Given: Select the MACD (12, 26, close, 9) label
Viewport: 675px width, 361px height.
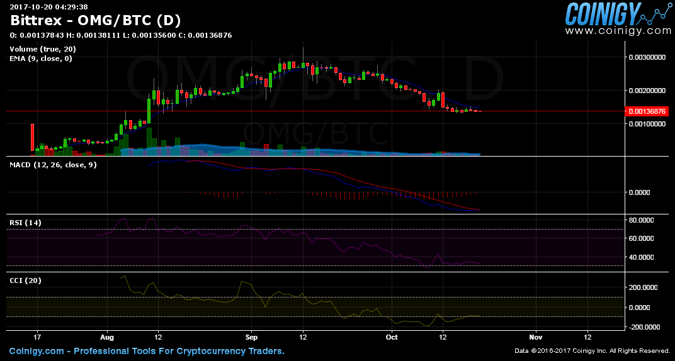Looking at the screenshot, I should pyautogui.click(x=53, y=164).
